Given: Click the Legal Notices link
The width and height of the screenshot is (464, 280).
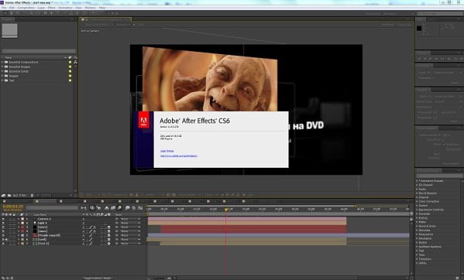Looking at the screenshot, I should coord(167,151).
